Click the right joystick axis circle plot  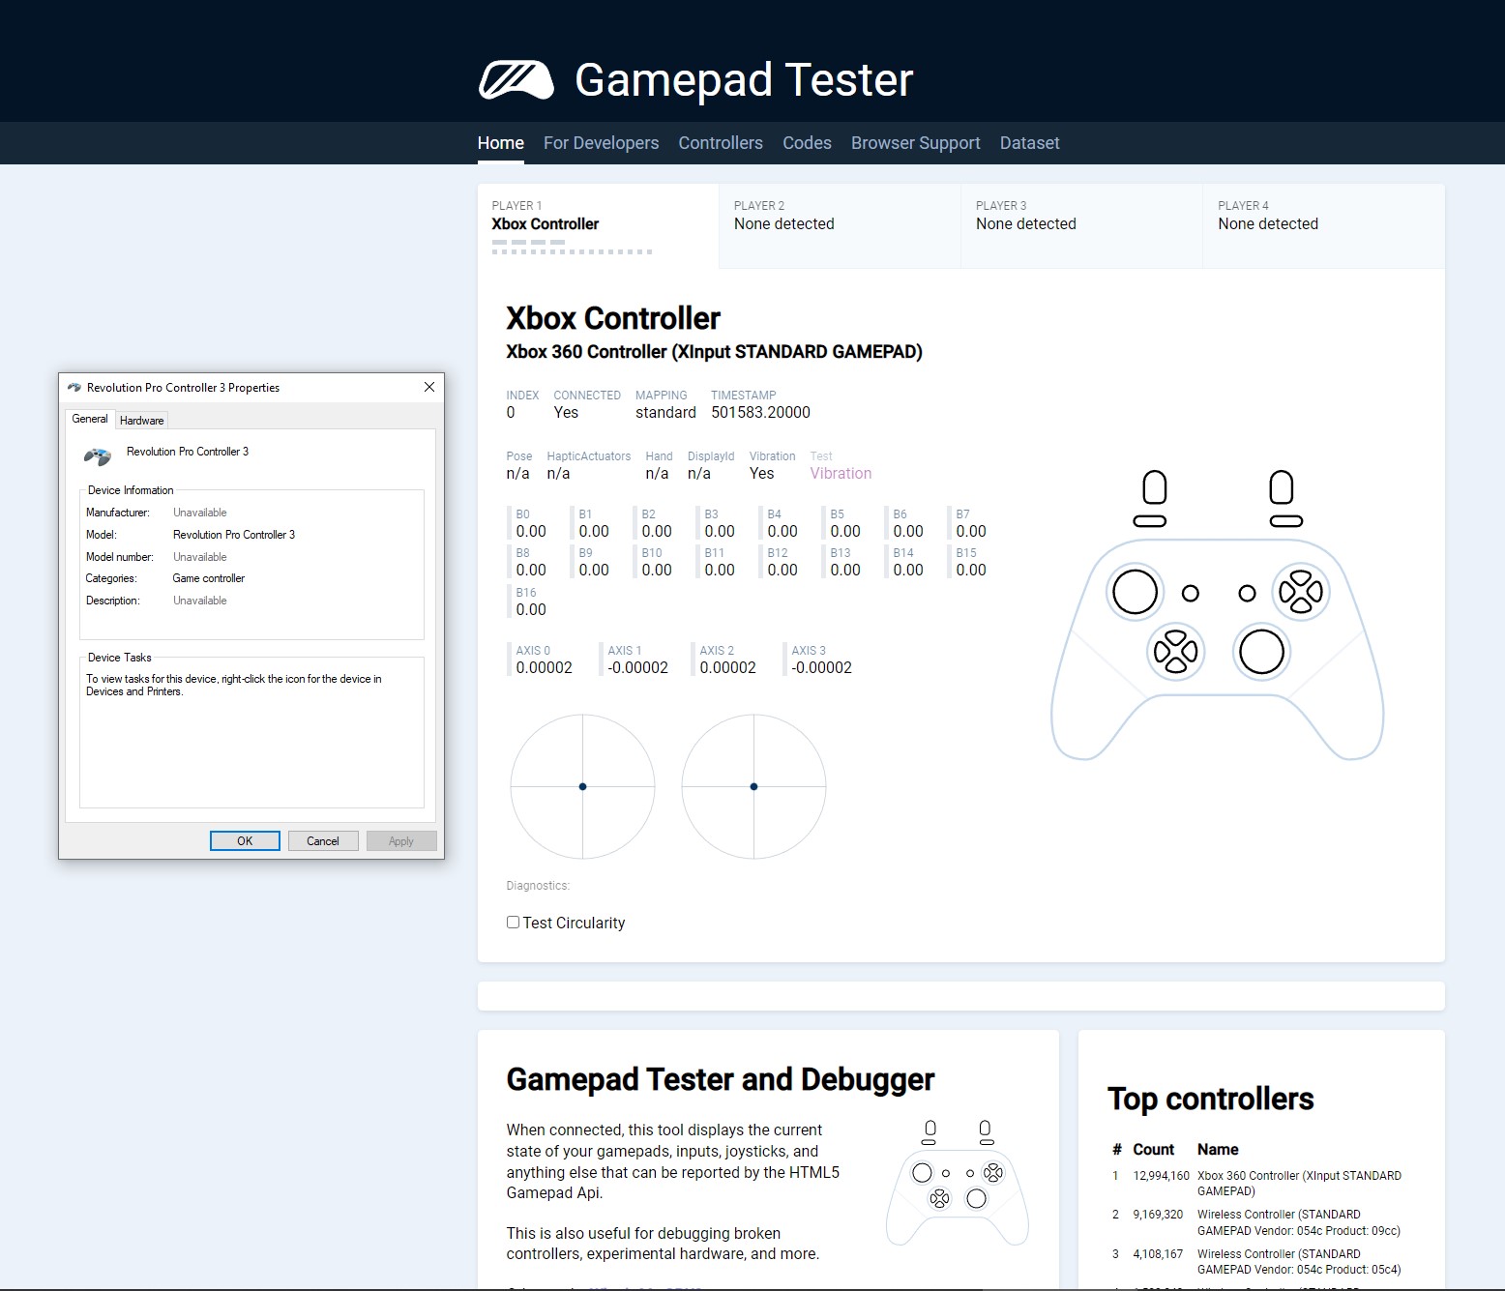[753, 786]
